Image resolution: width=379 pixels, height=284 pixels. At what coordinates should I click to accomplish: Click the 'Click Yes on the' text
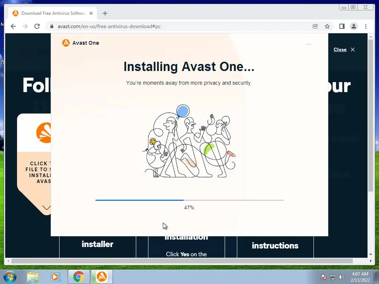(186, 254)
